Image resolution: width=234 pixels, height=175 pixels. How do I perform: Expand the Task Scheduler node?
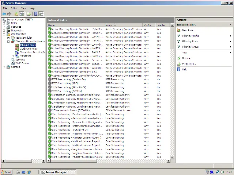pos(8,38)
